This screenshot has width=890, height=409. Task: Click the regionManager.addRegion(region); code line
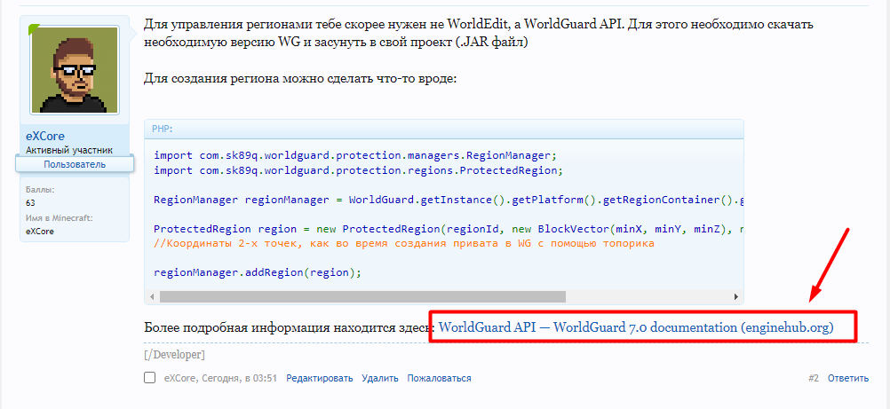(258, 273)
